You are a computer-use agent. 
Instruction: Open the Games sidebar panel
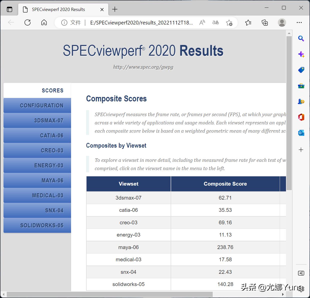pyautogui.click(x=301, y=101)
